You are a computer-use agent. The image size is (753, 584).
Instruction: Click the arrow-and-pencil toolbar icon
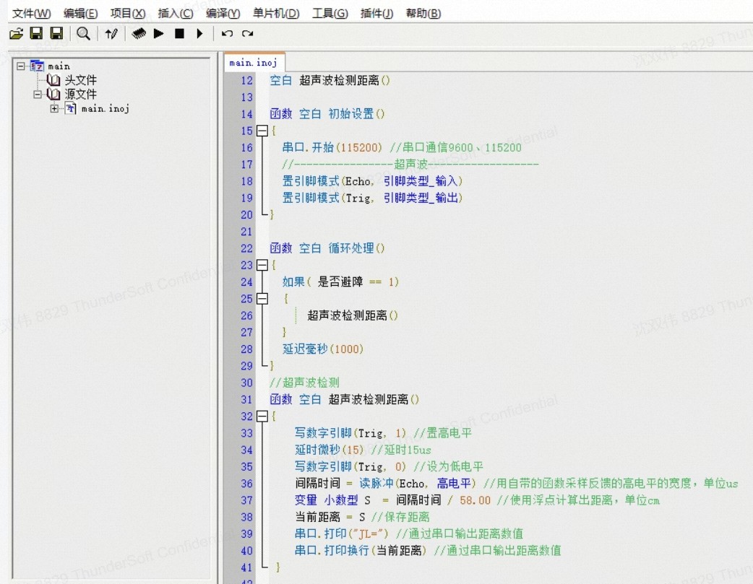tap(111, 34)
